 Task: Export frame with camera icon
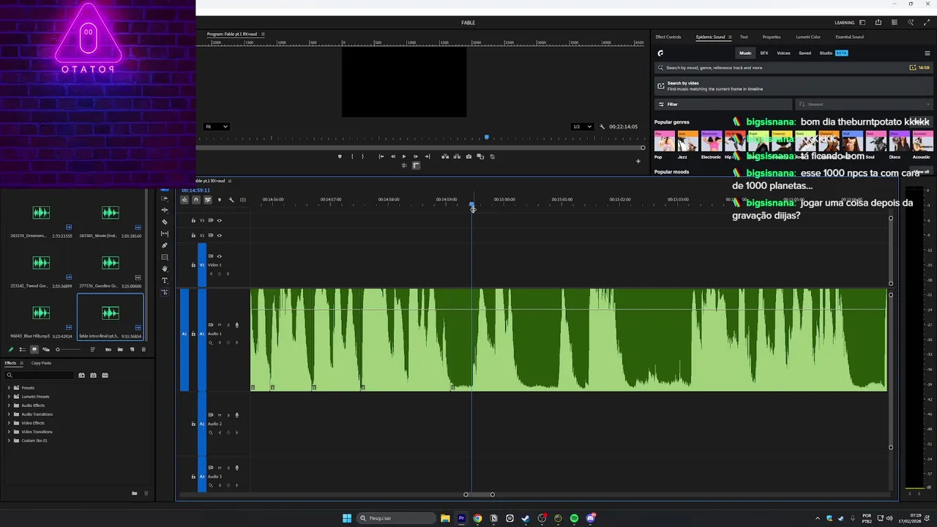pos(468,157)
